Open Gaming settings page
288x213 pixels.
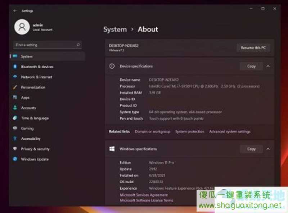pyautogui.click(x=48, y=128)
